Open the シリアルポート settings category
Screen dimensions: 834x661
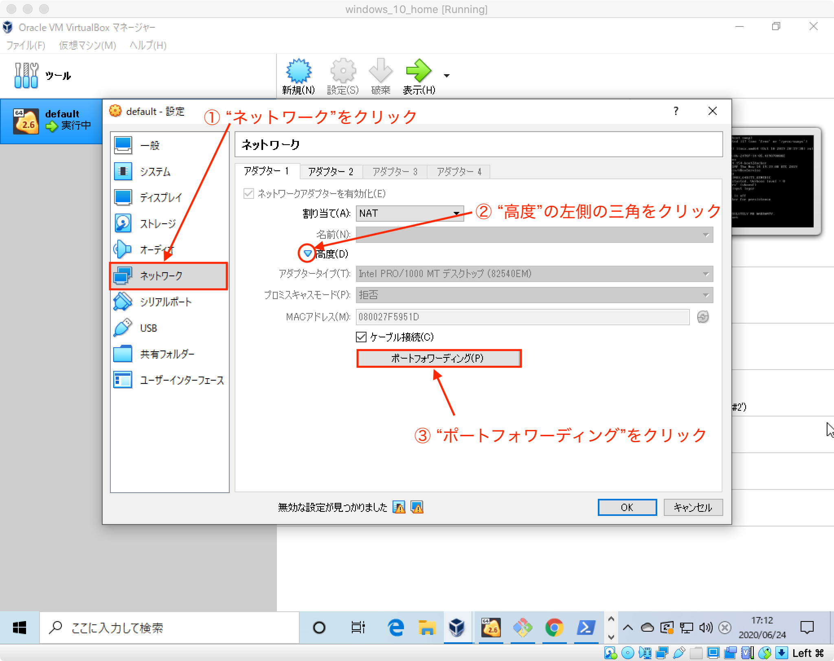coord(165,302)
